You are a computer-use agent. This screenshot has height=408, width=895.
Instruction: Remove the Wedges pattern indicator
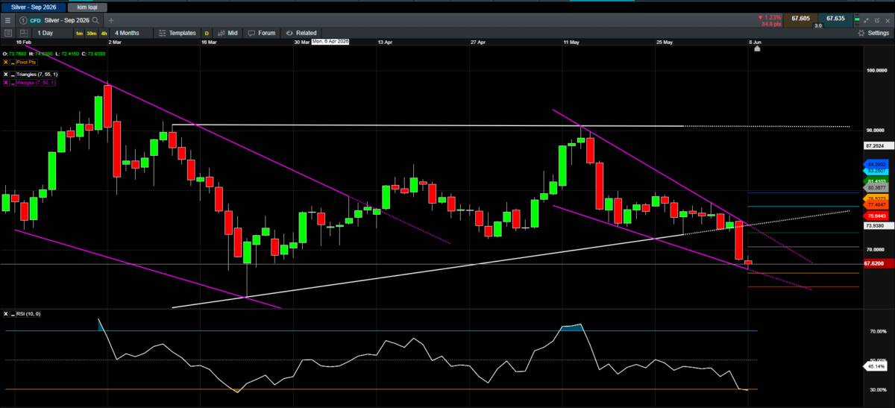[6, 82]
